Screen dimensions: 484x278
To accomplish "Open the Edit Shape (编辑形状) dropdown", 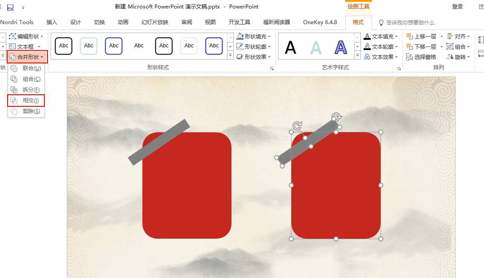I will [x=26, y=36].
